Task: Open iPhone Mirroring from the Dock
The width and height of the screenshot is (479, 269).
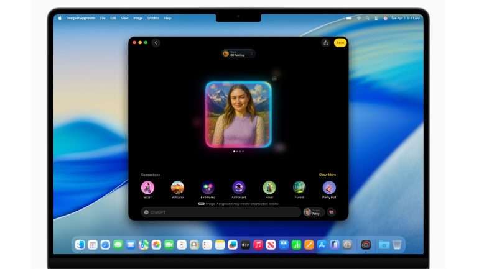Action: point(335,245)
